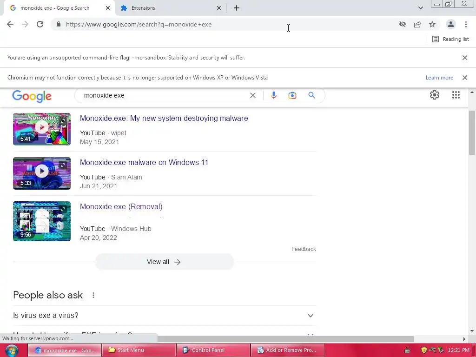This screenshot has height=357, width=476.
Task: Switch to Control Panel taskbar window
Action: 213,350
